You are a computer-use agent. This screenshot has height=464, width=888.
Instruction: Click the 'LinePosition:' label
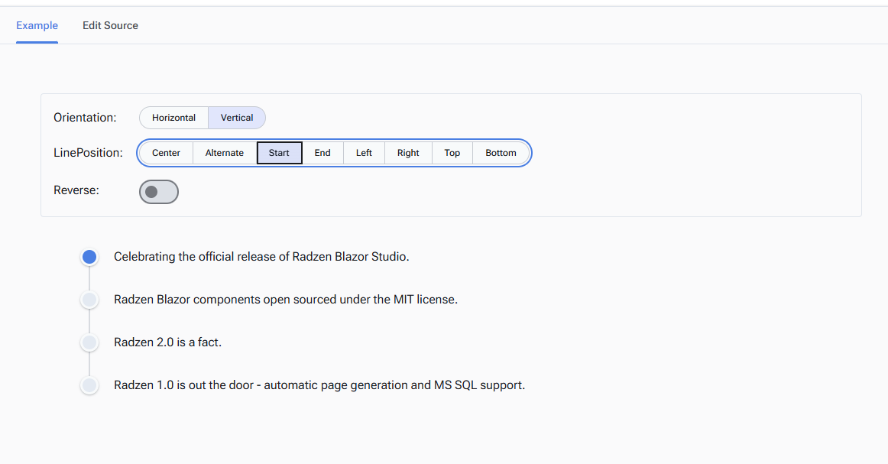click(88, 153)
